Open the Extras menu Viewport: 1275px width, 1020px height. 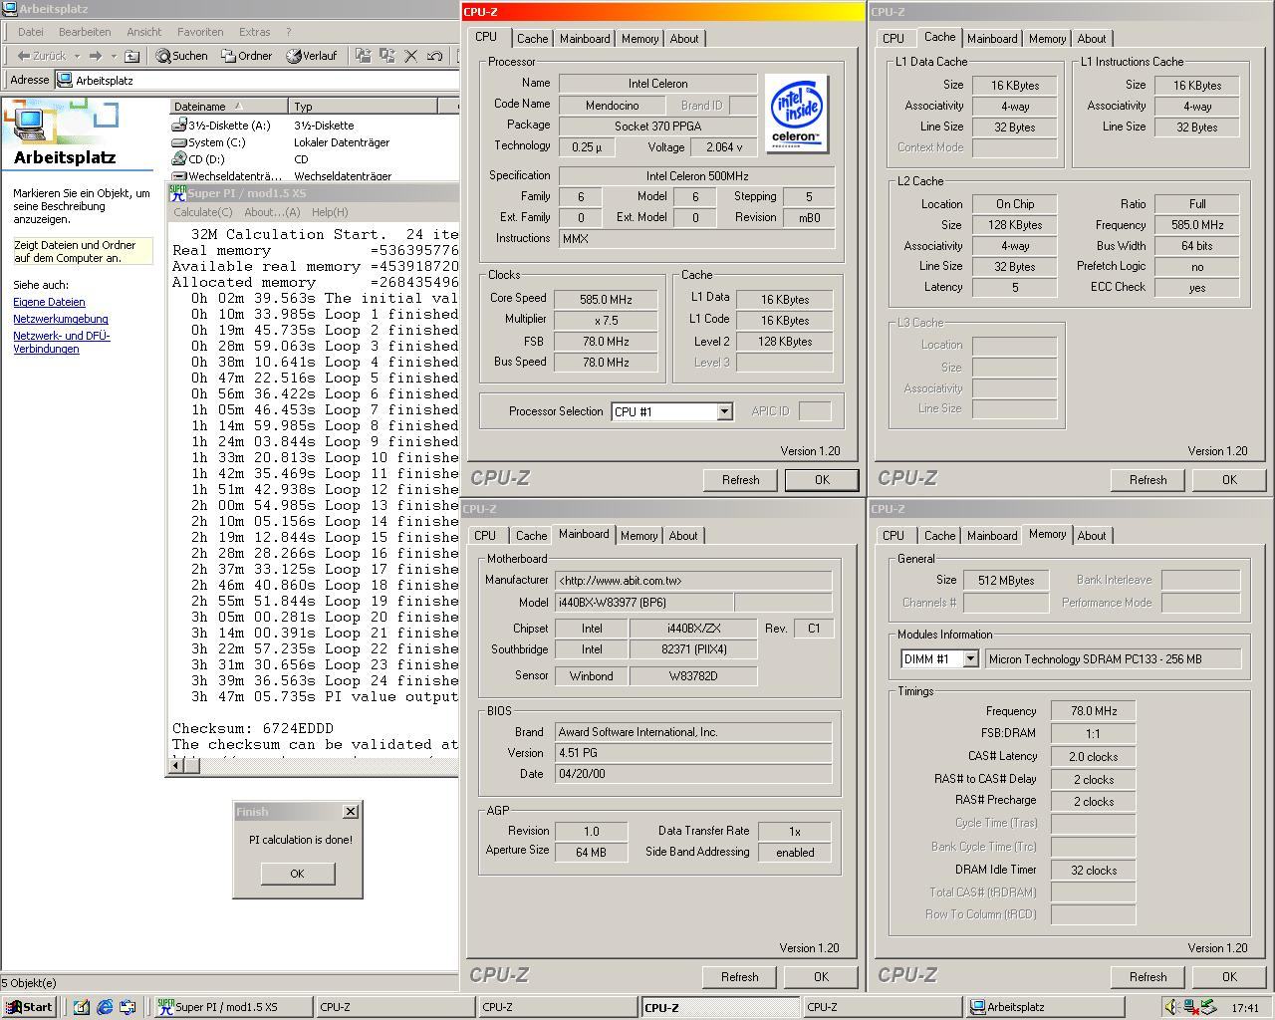pos(255,32)
